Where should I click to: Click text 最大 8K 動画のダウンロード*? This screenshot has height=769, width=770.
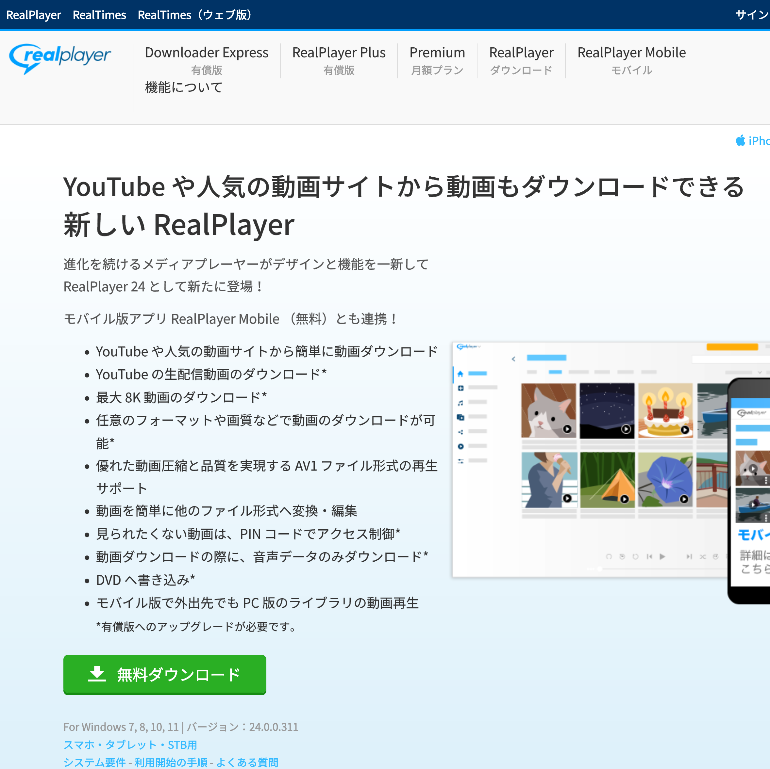point(181,397)
